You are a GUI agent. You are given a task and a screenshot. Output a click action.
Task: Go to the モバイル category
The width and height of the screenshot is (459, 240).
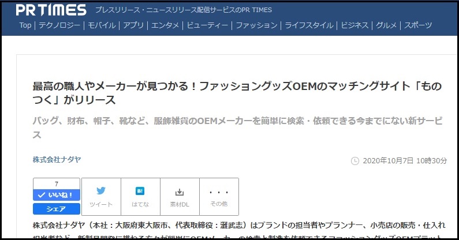pyautogui.click(x=102, y=25)
